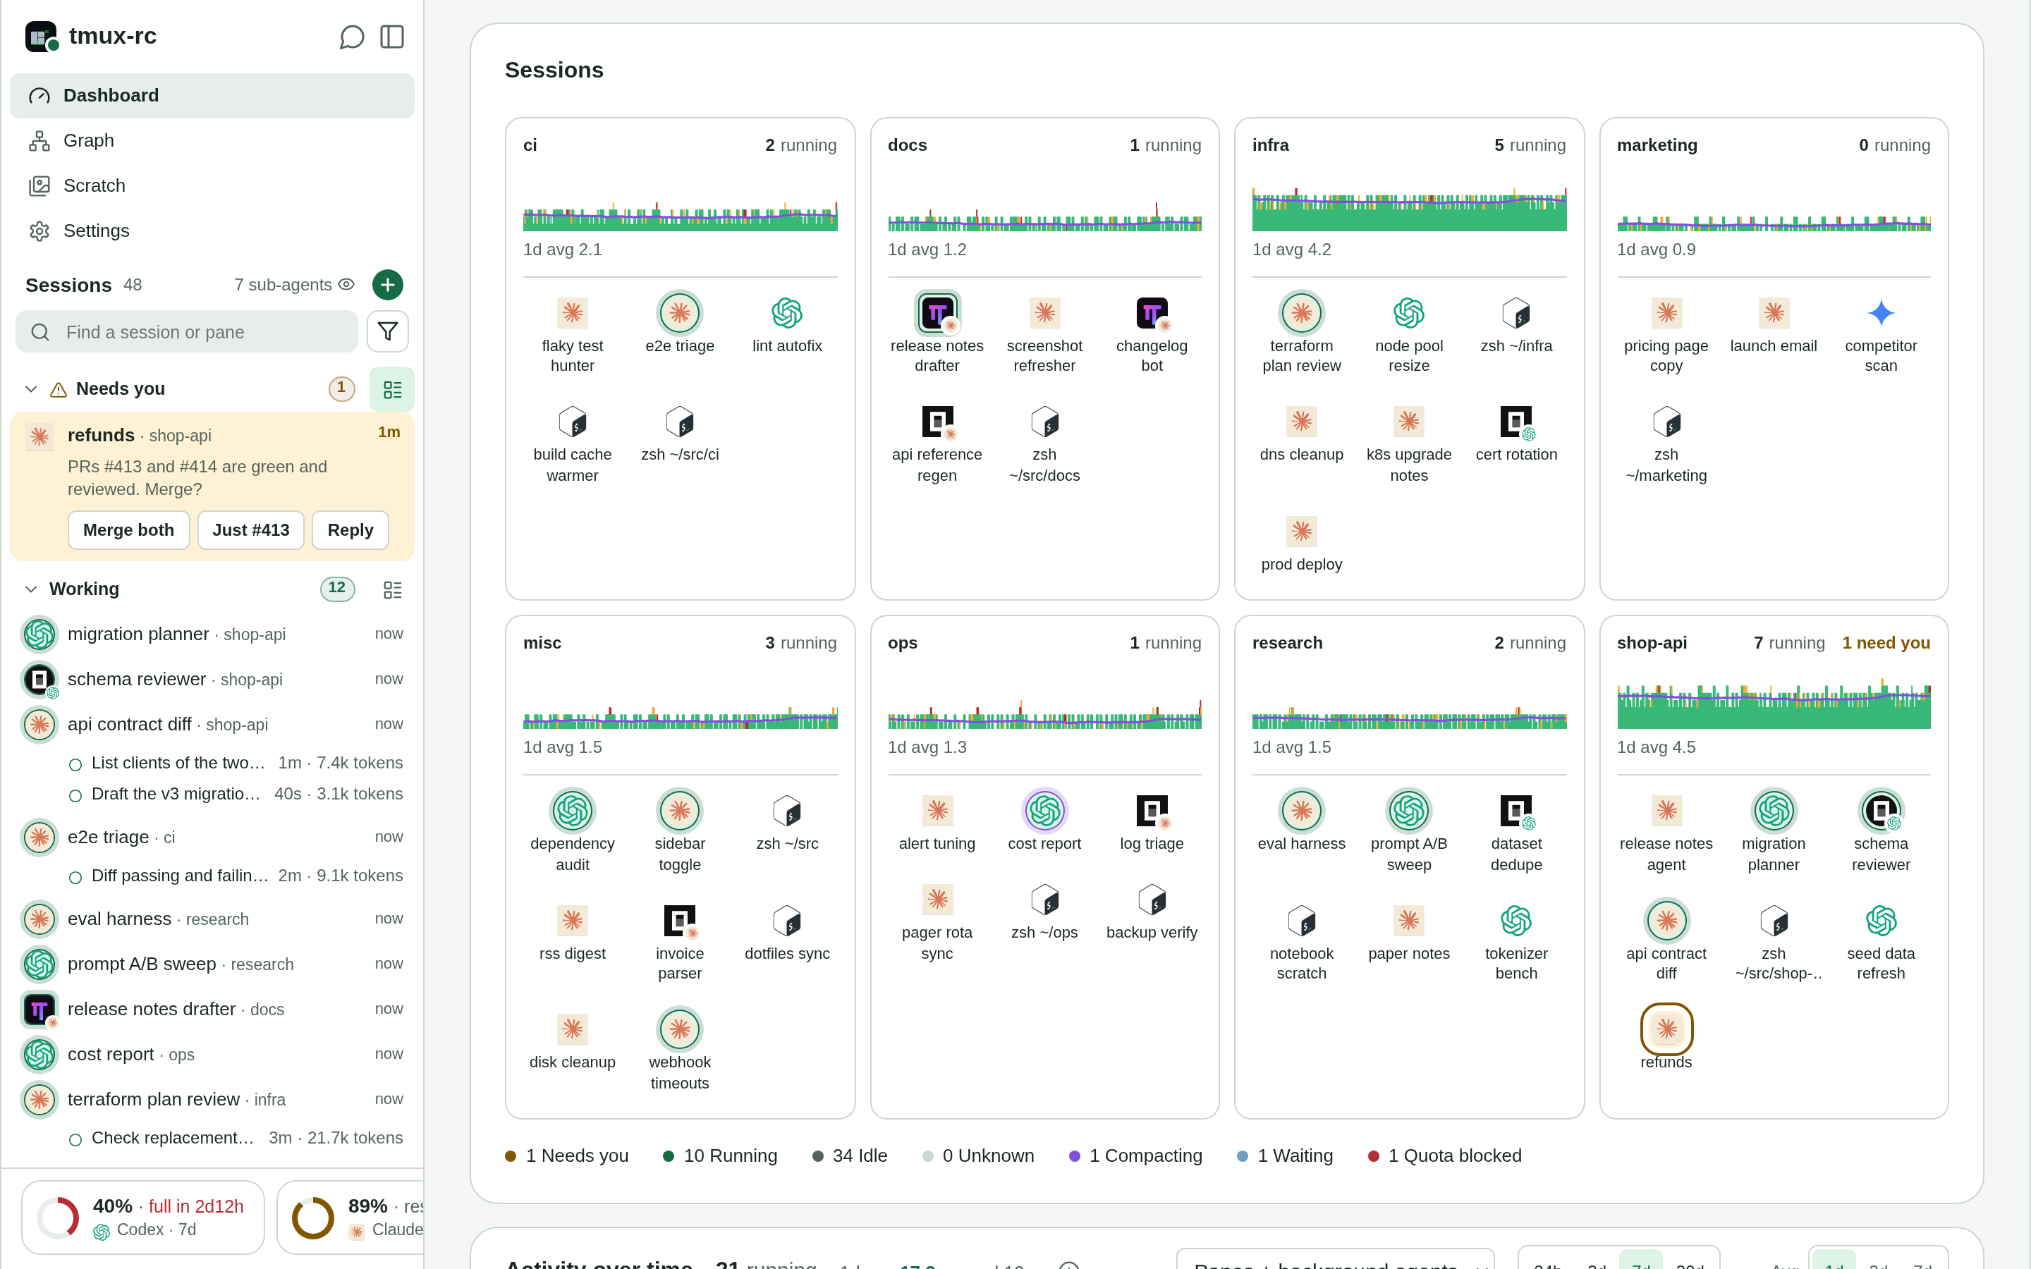This screenshot has height=1269, width=2031.
Task: Go to the Dashboard page
Action: pos(212,96)
